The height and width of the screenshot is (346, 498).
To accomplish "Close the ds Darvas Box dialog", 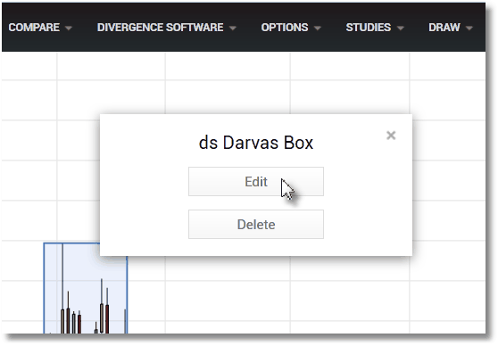I will click(x=391, y=136).
